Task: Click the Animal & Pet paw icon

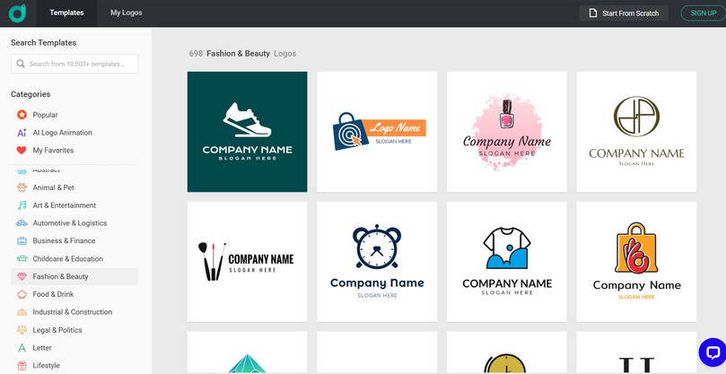Action: pyautogui.click(x=22, y=187)
